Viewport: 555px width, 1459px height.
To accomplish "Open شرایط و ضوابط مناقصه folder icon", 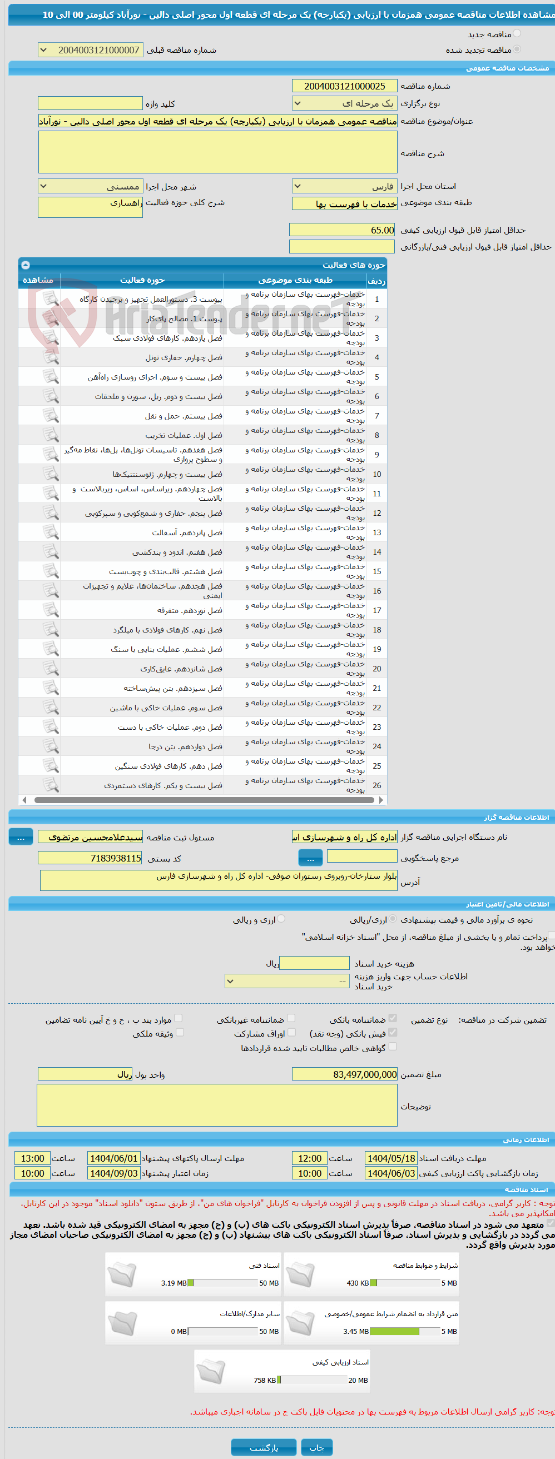I will pyautogui.click(x=300, y=1274).
